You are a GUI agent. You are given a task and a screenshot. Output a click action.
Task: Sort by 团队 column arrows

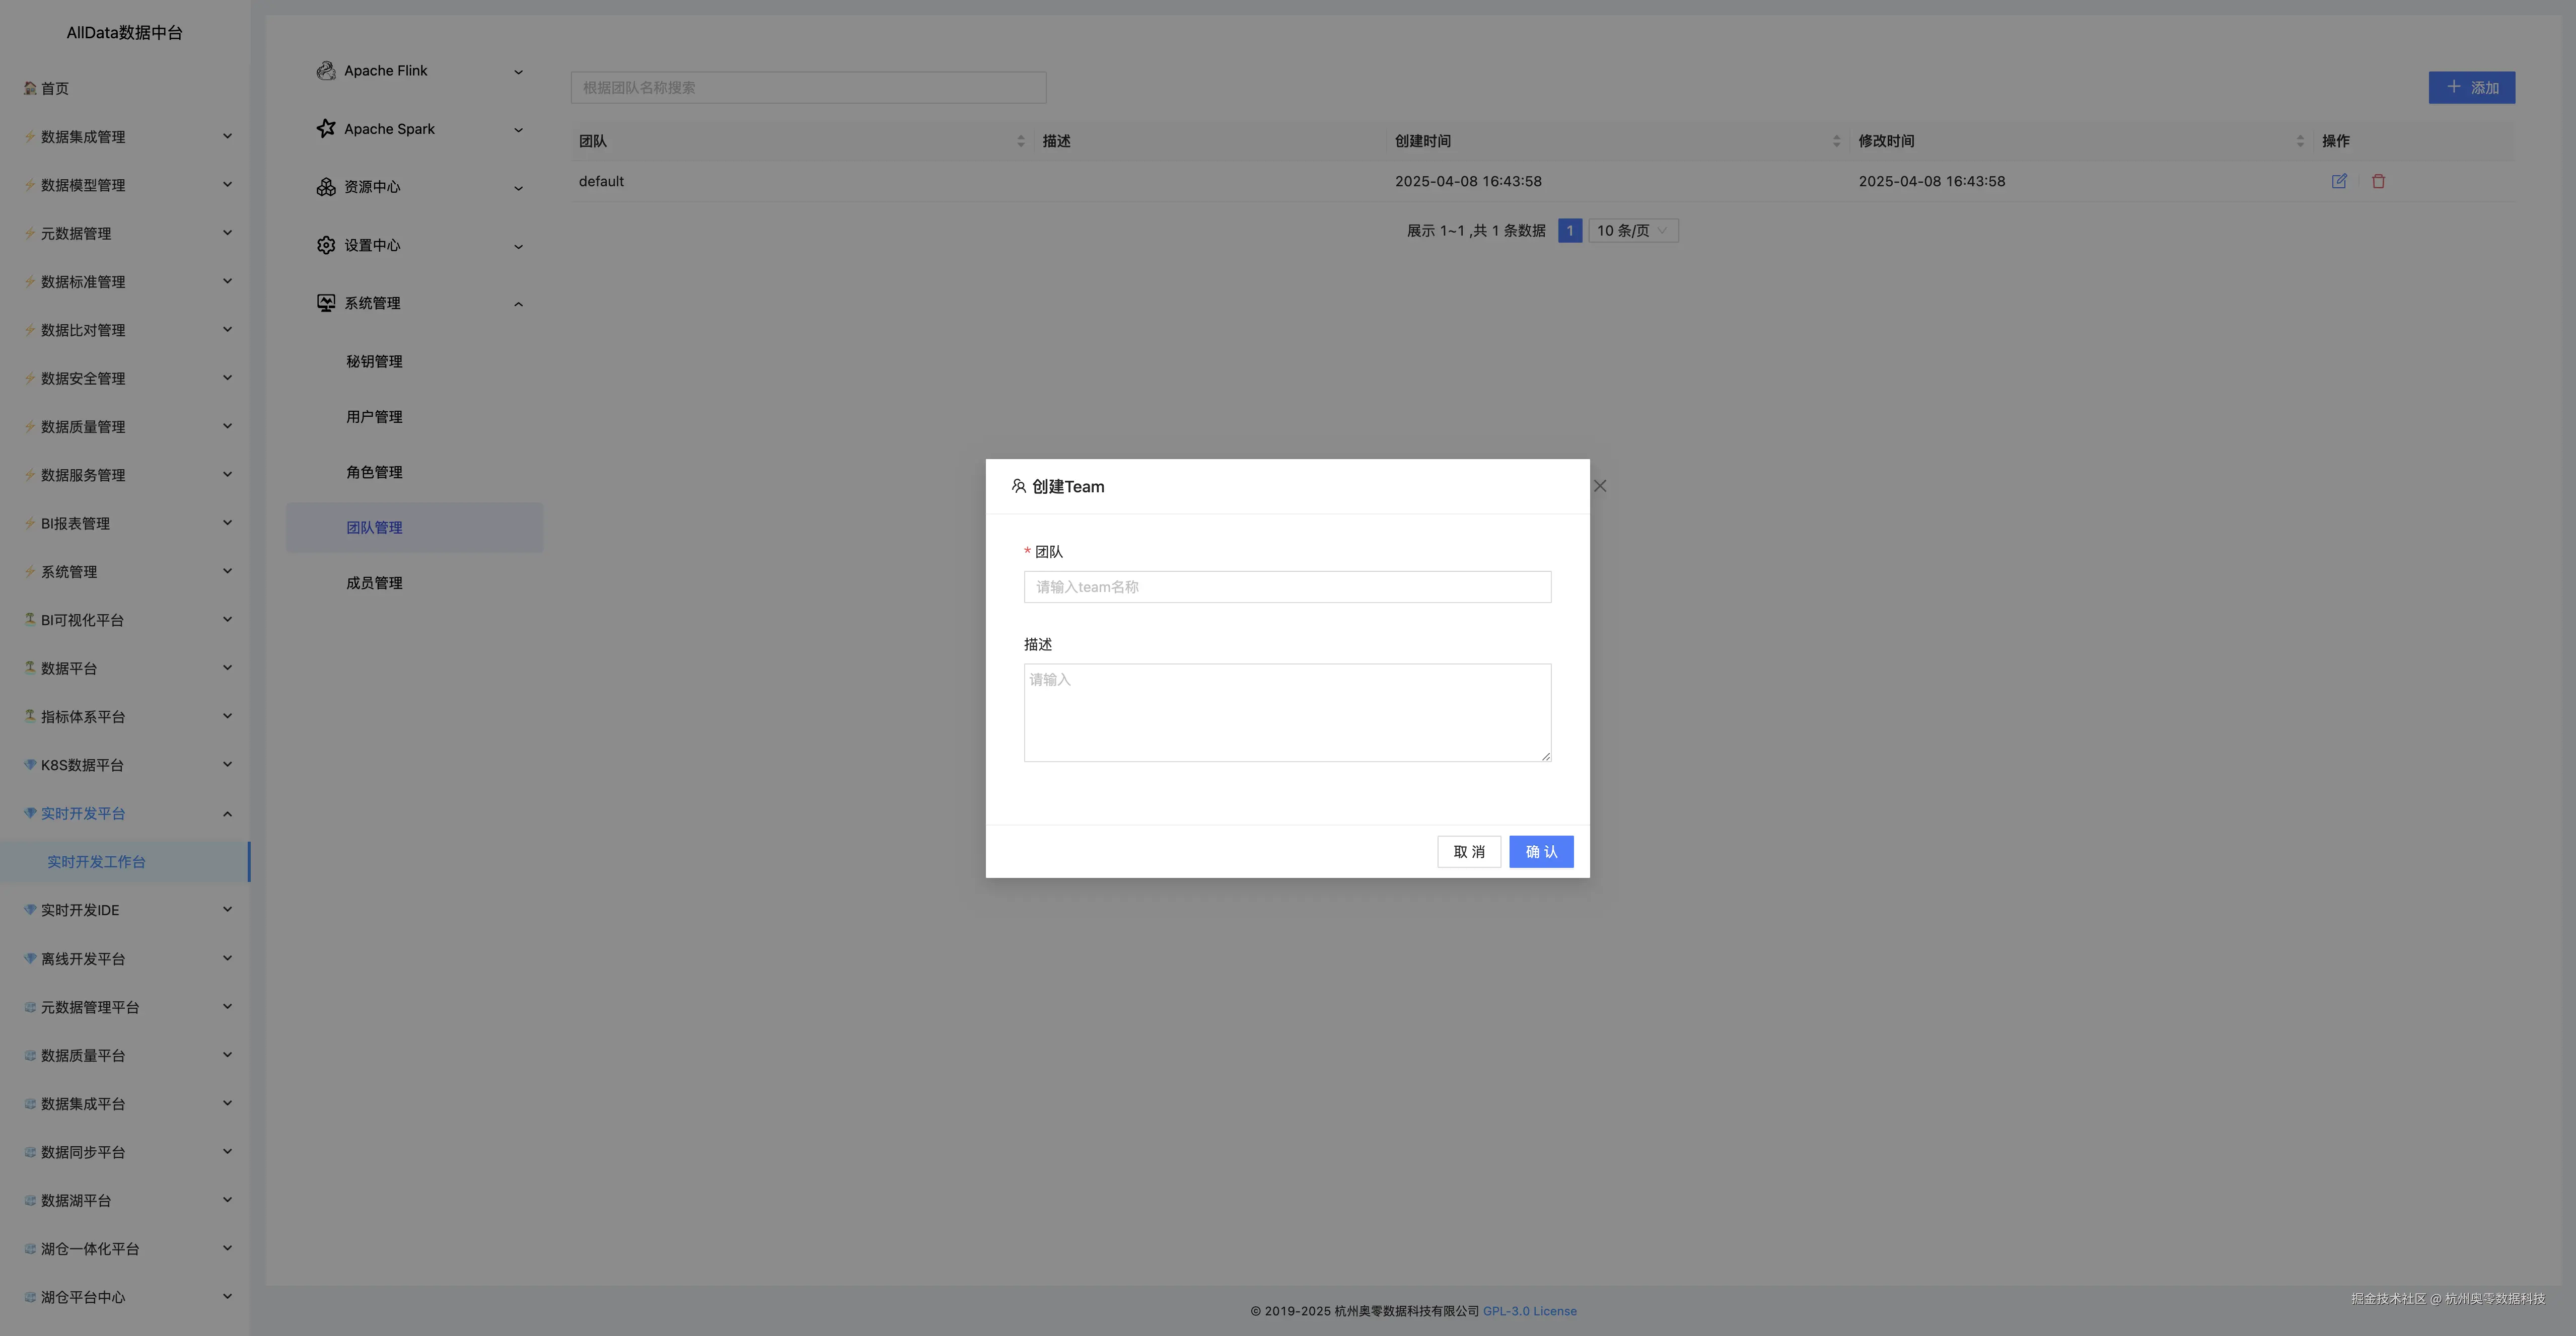tap(1020, 141)
